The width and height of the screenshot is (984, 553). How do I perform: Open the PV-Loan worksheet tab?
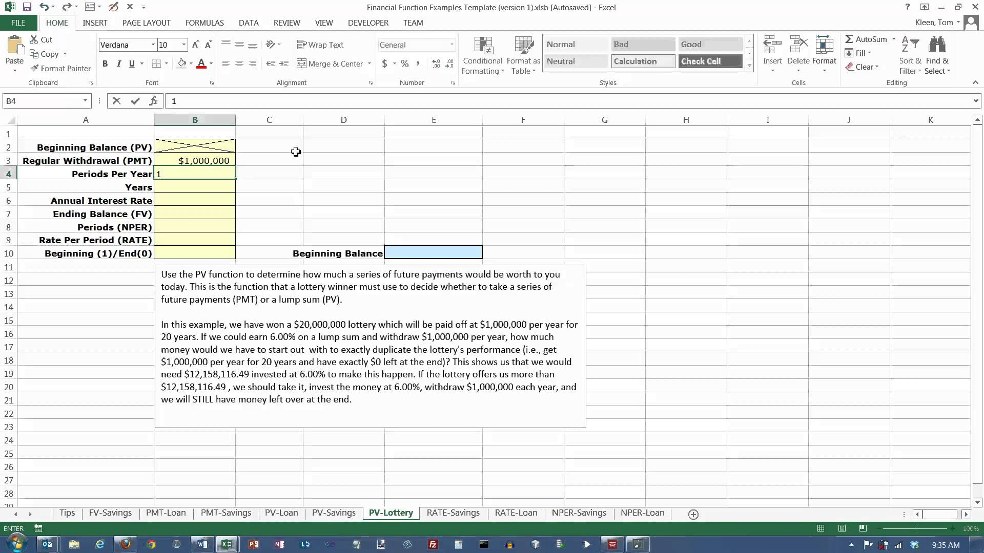(x=281, y=513)
